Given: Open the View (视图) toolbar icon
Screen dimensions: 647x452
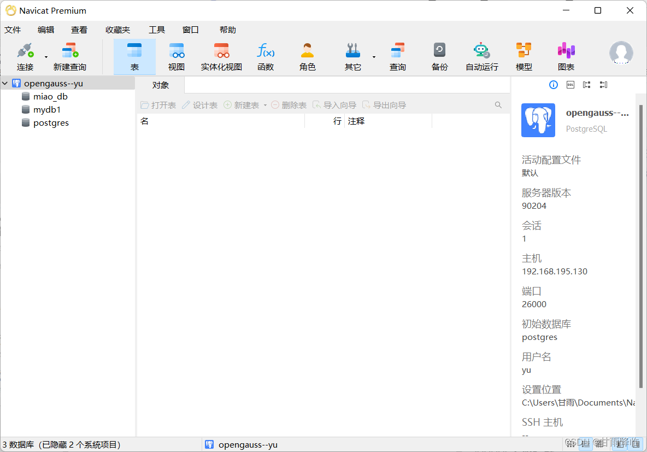Looking at the screenshot, I should tap(177, 56).
